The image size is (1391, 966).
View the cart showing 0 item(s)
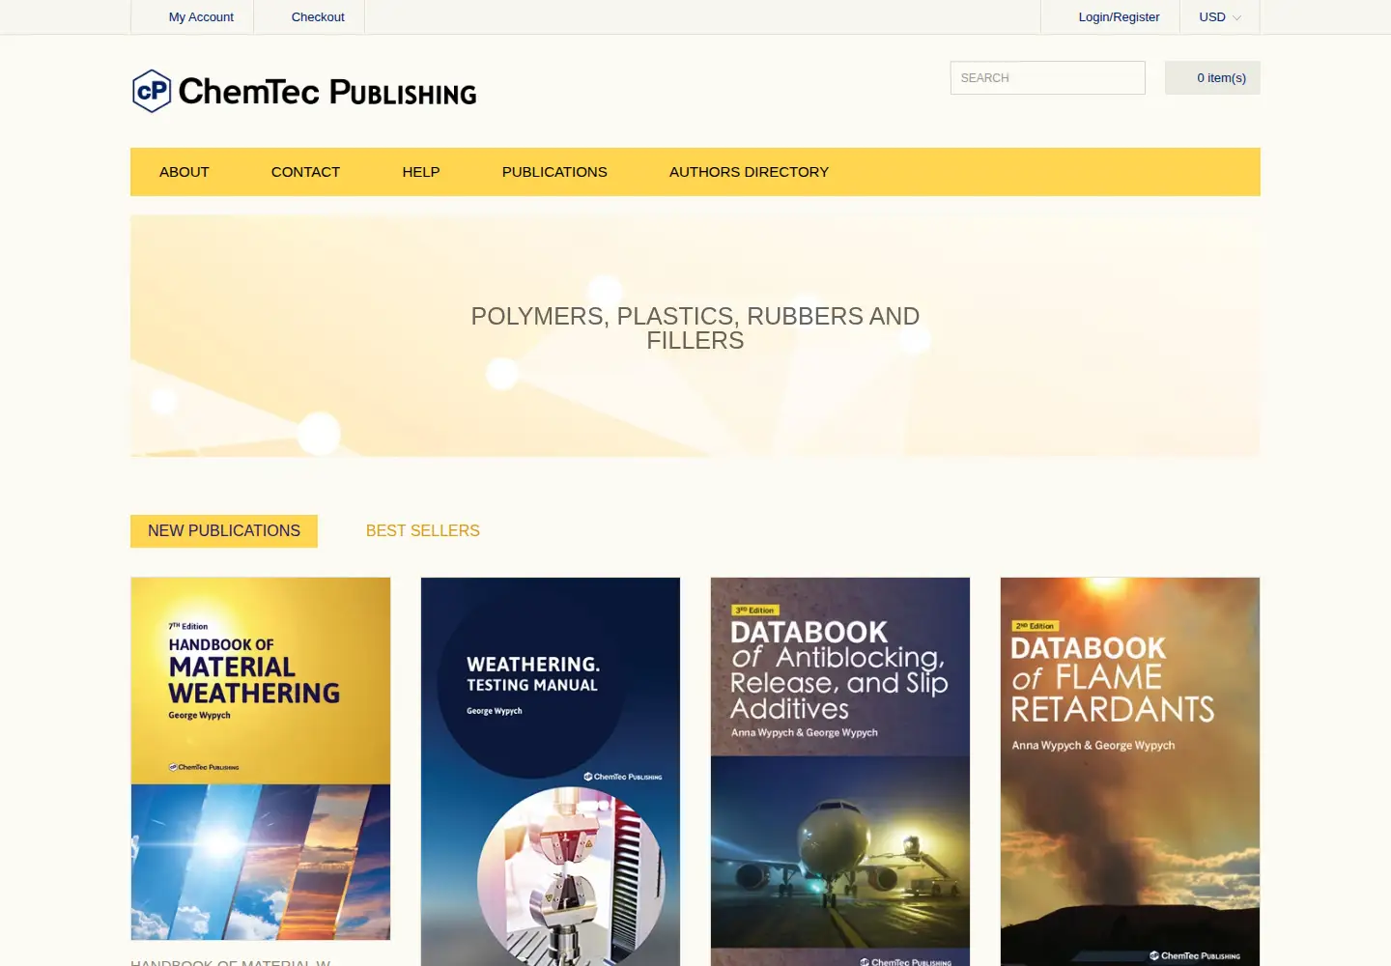click(x=1212, y=78)
